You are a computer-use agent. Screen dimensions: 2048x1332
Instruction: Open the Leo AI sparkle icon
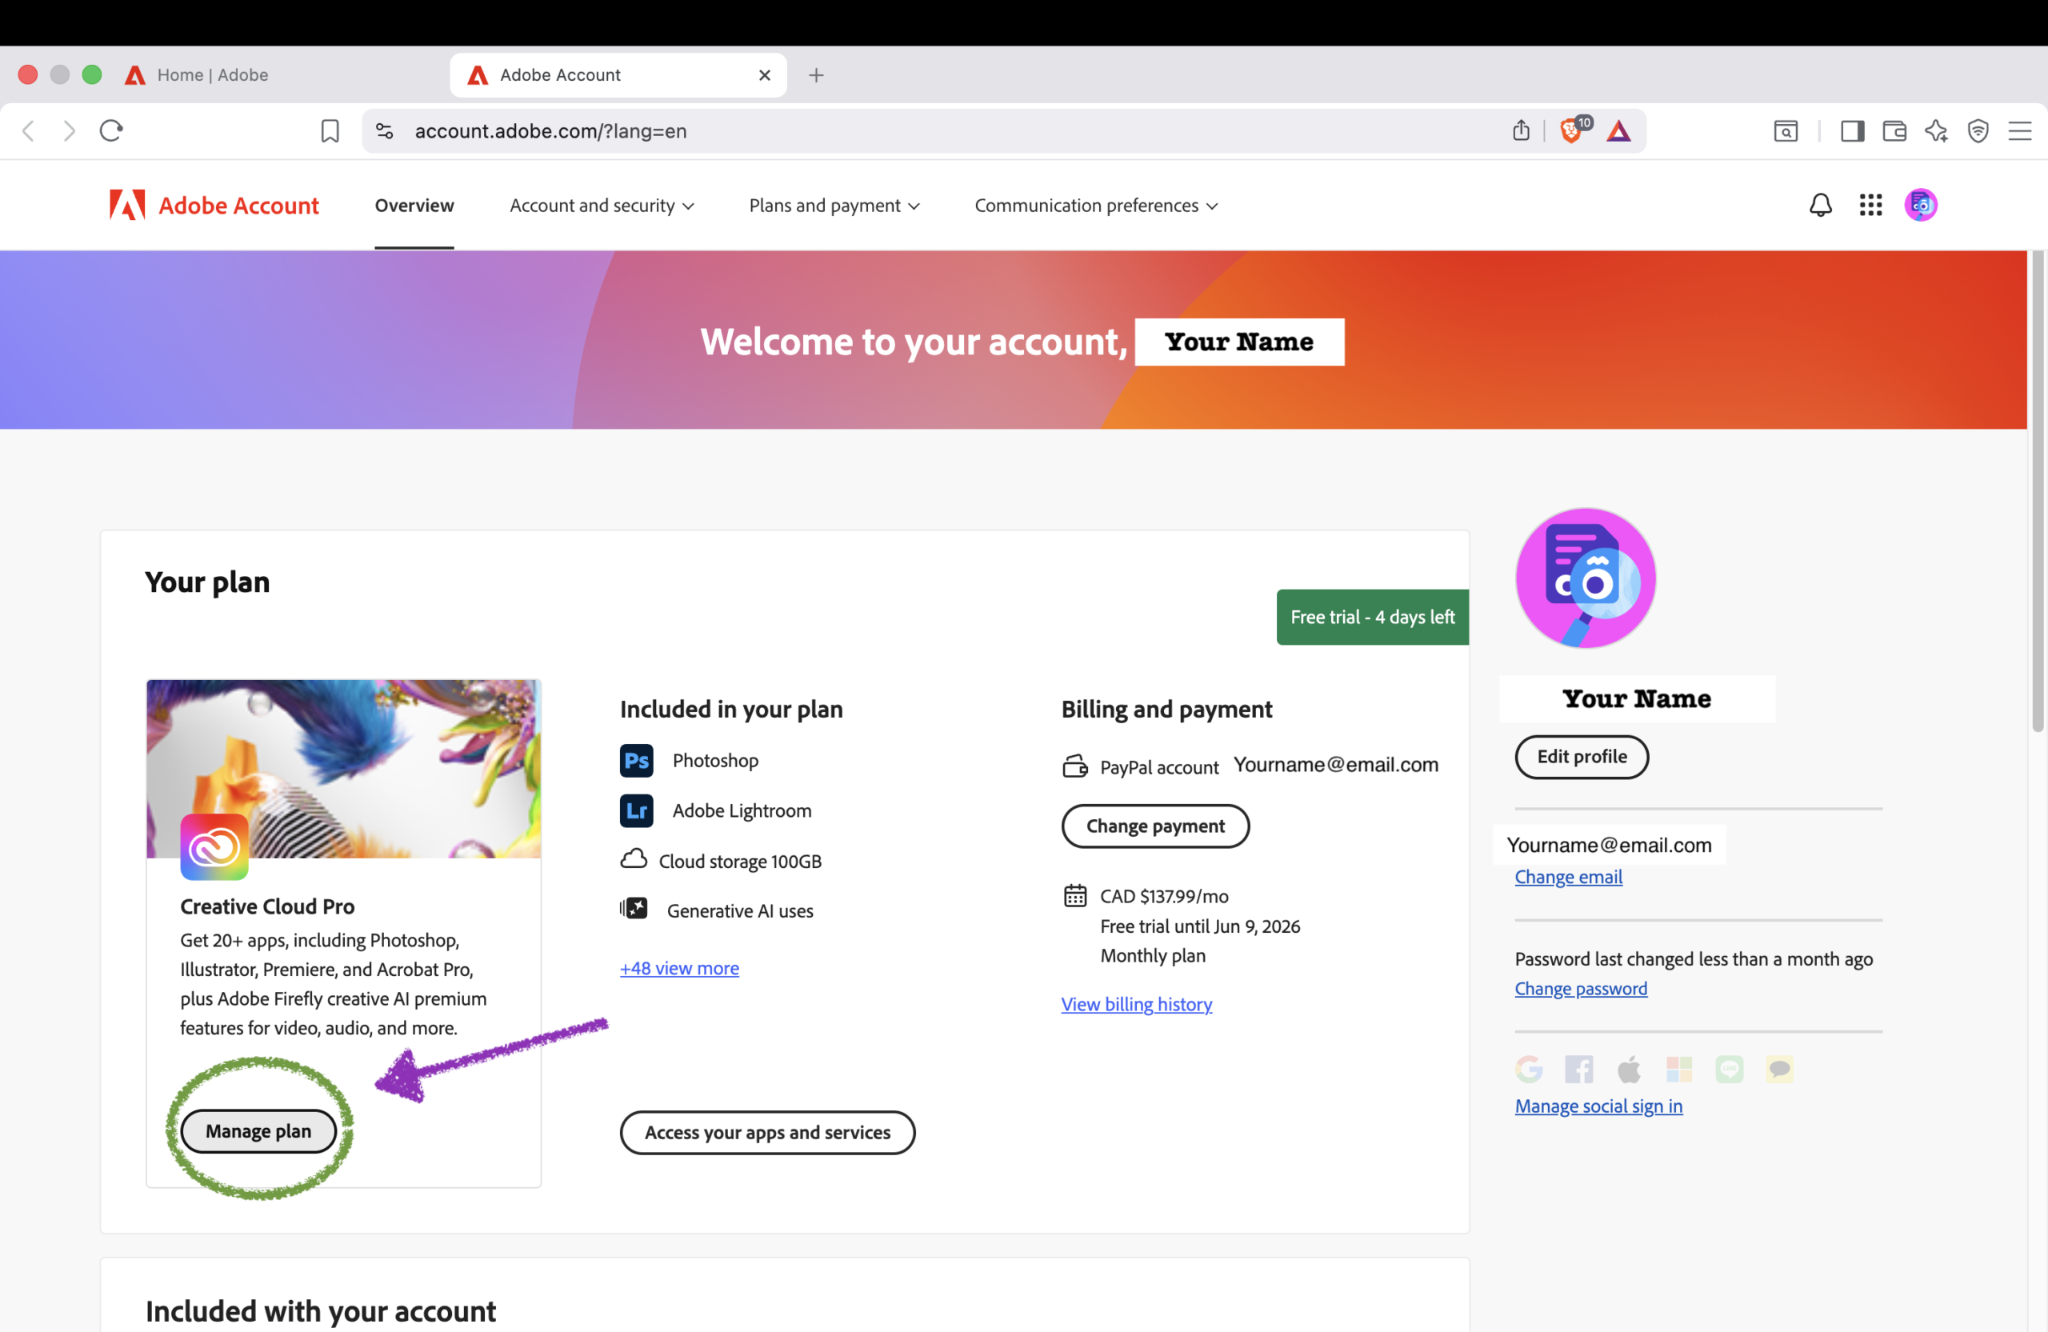point(1936,130)
